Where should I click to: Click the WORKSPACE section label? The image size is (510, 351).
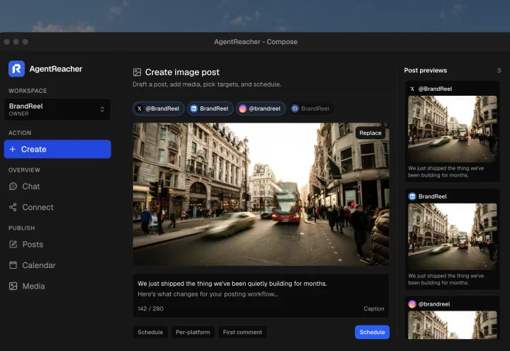28,91
